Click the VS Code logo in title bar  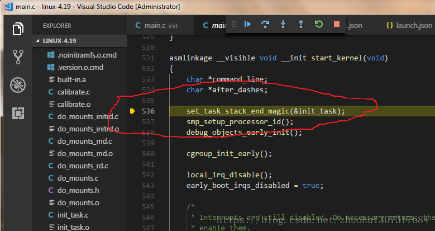(x=8, y=6)
